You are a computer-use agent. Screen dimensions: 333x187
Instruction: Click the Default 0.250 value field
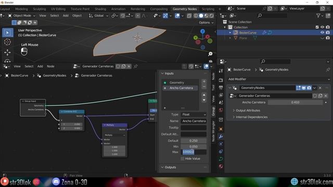(x=194, y=141)
